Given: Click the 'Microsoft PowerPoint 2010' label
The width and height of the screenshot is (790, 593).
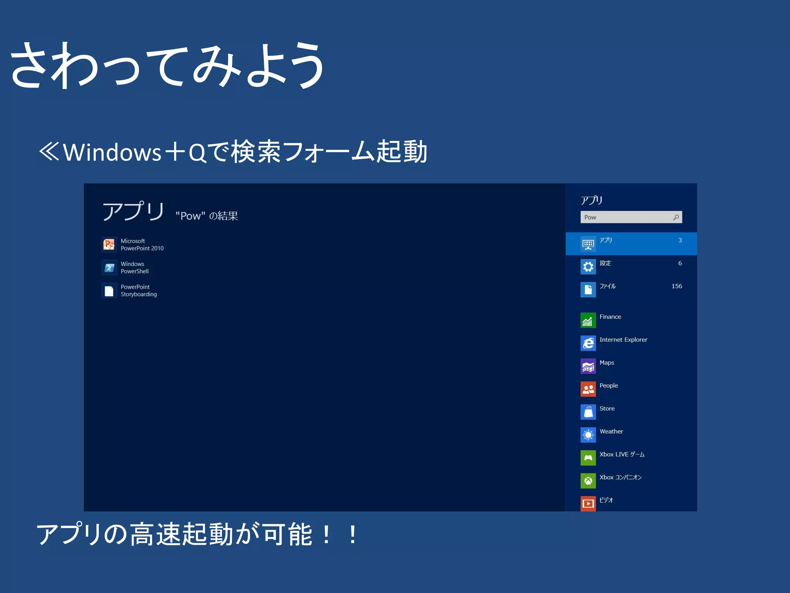Looking at the screenshot, I should (142, 244).
